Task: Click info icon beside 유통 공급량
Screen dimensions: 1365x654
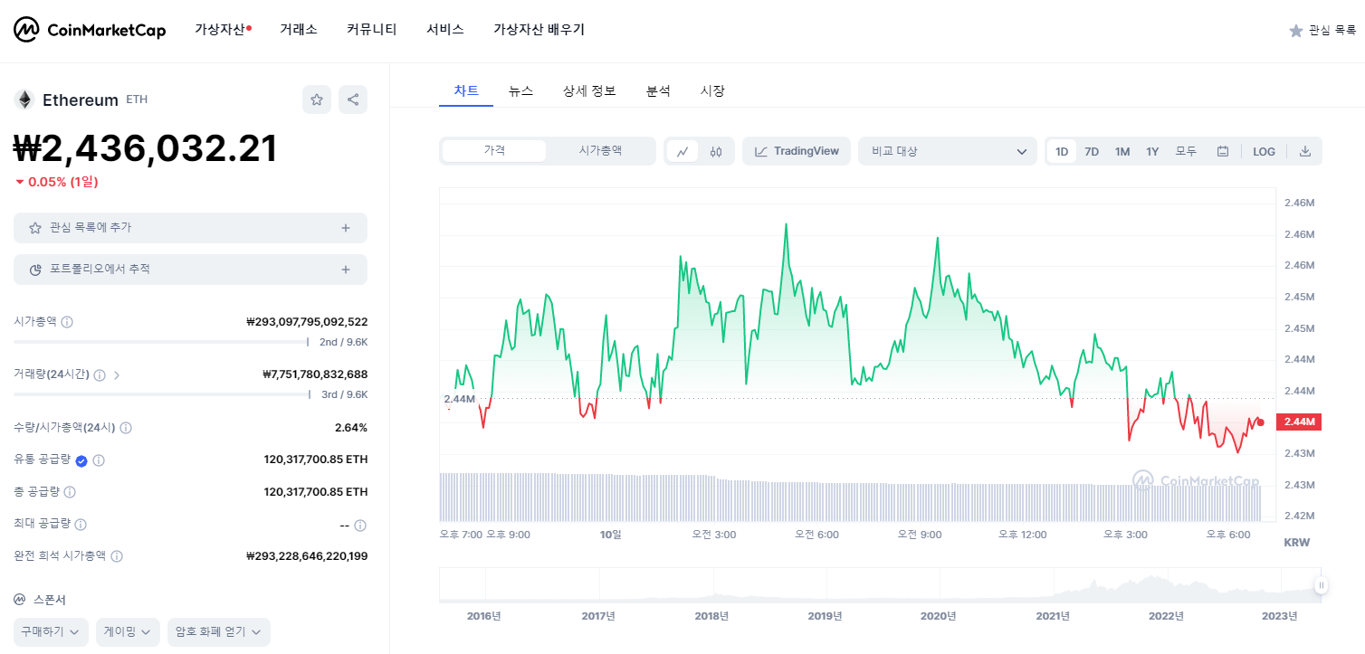Action: tap(99, 460)
